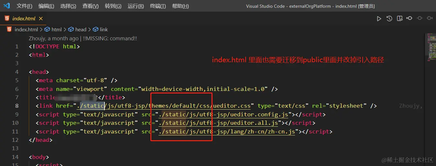This screenshot has height=166, width=436.
Task: Click the cube icon before breadcrumb head
Action: 71,29
